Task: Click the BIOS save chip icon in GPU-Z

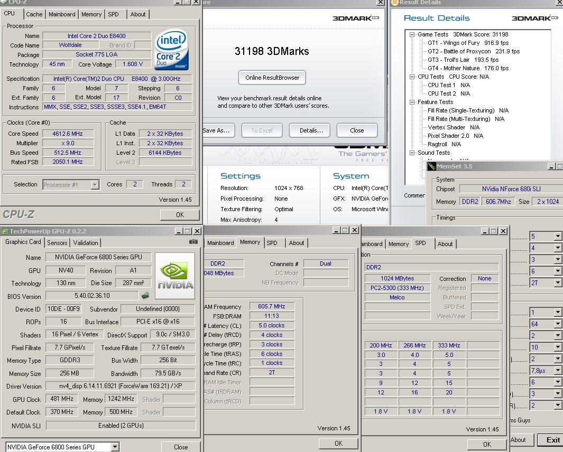Action: (145, 296)
